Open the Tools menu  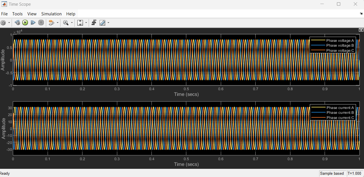(x=17, y=14)
